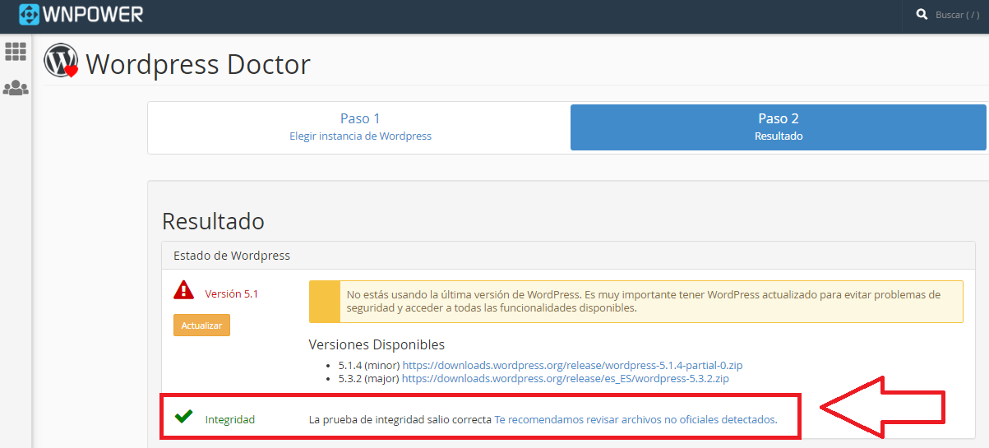Click the Versiones Disponibles heading
Viewport: 989px width, 448px height.
[377, 344]
